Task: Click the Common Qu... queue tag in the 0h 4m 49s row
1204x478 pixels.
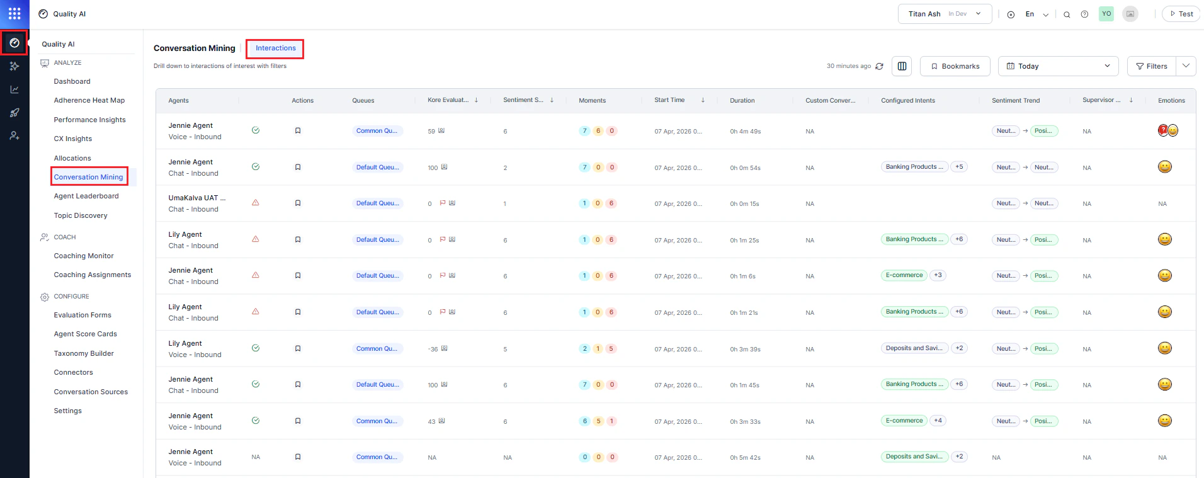Action: (377, 131)
